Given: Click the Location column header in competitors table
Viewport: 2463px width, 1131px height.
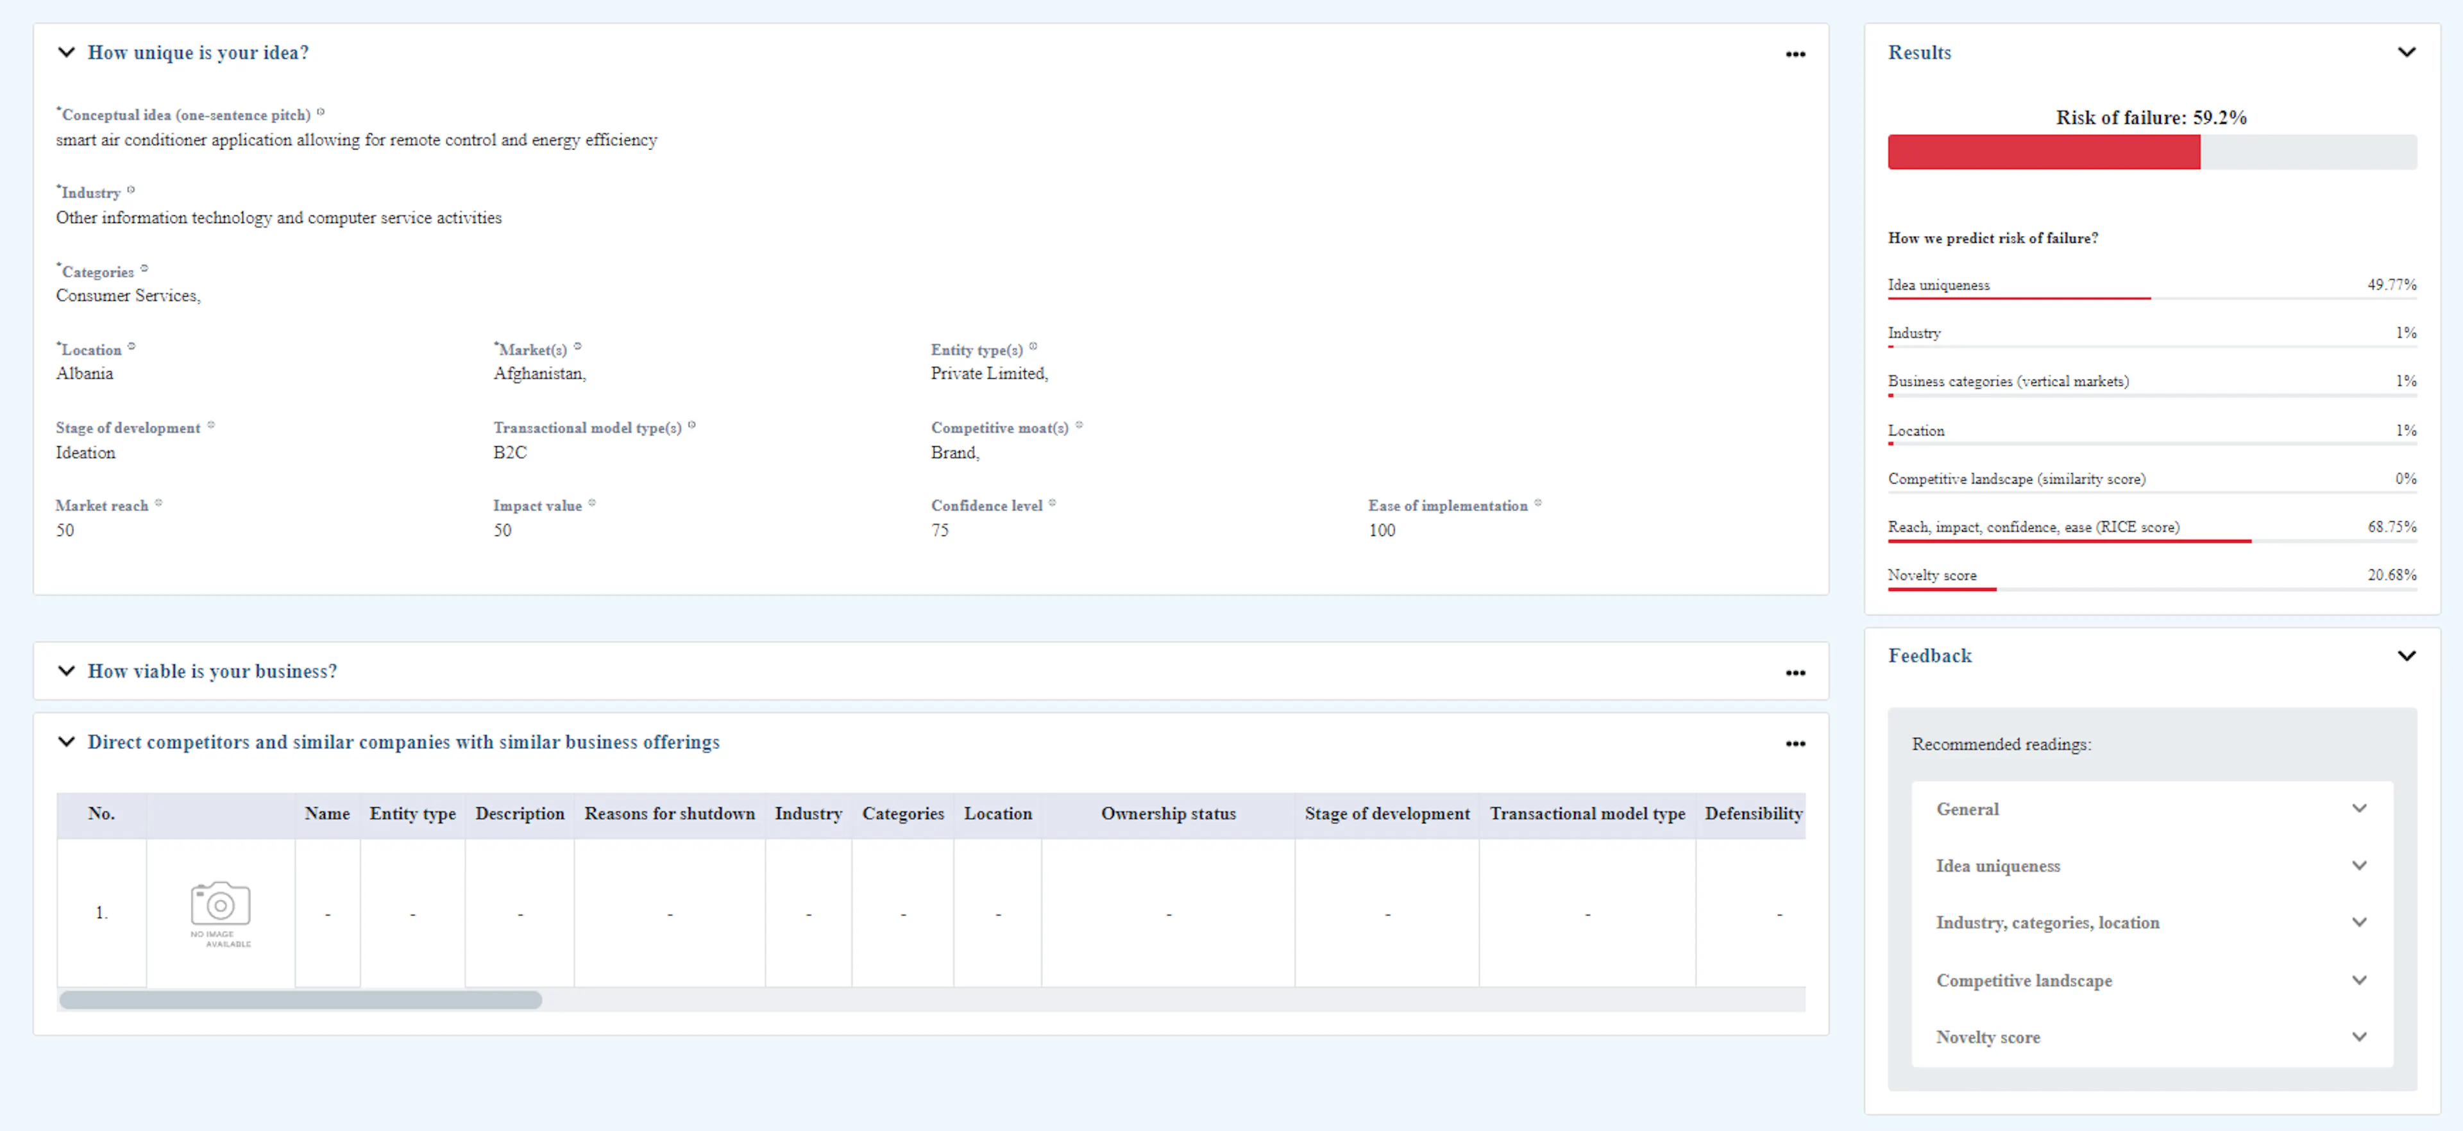Looking at the screenshot, I should [x=997, y=814].
